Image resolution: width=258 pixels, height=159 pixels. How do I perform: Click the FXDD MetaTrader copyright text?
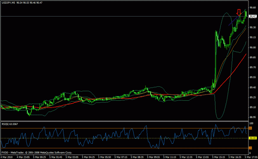coord(37,152)
